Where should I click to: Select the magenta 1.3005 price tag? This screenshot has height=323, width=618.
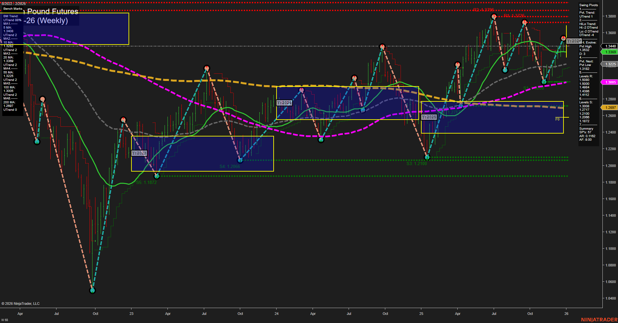coord(609,82)
